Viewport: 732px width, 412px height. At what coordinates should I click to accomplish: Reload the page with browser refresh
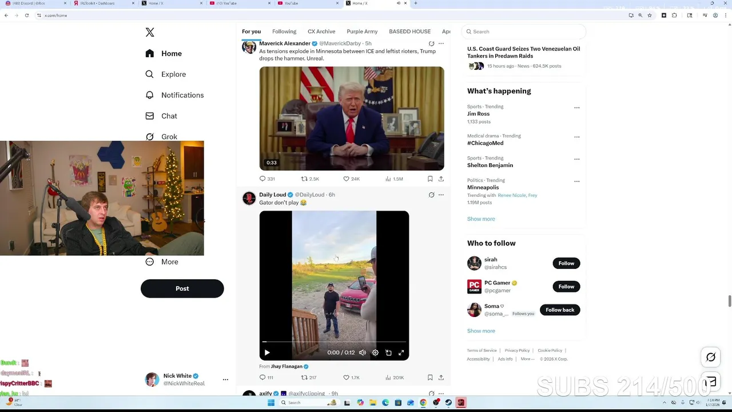click(x=26, y=15)
